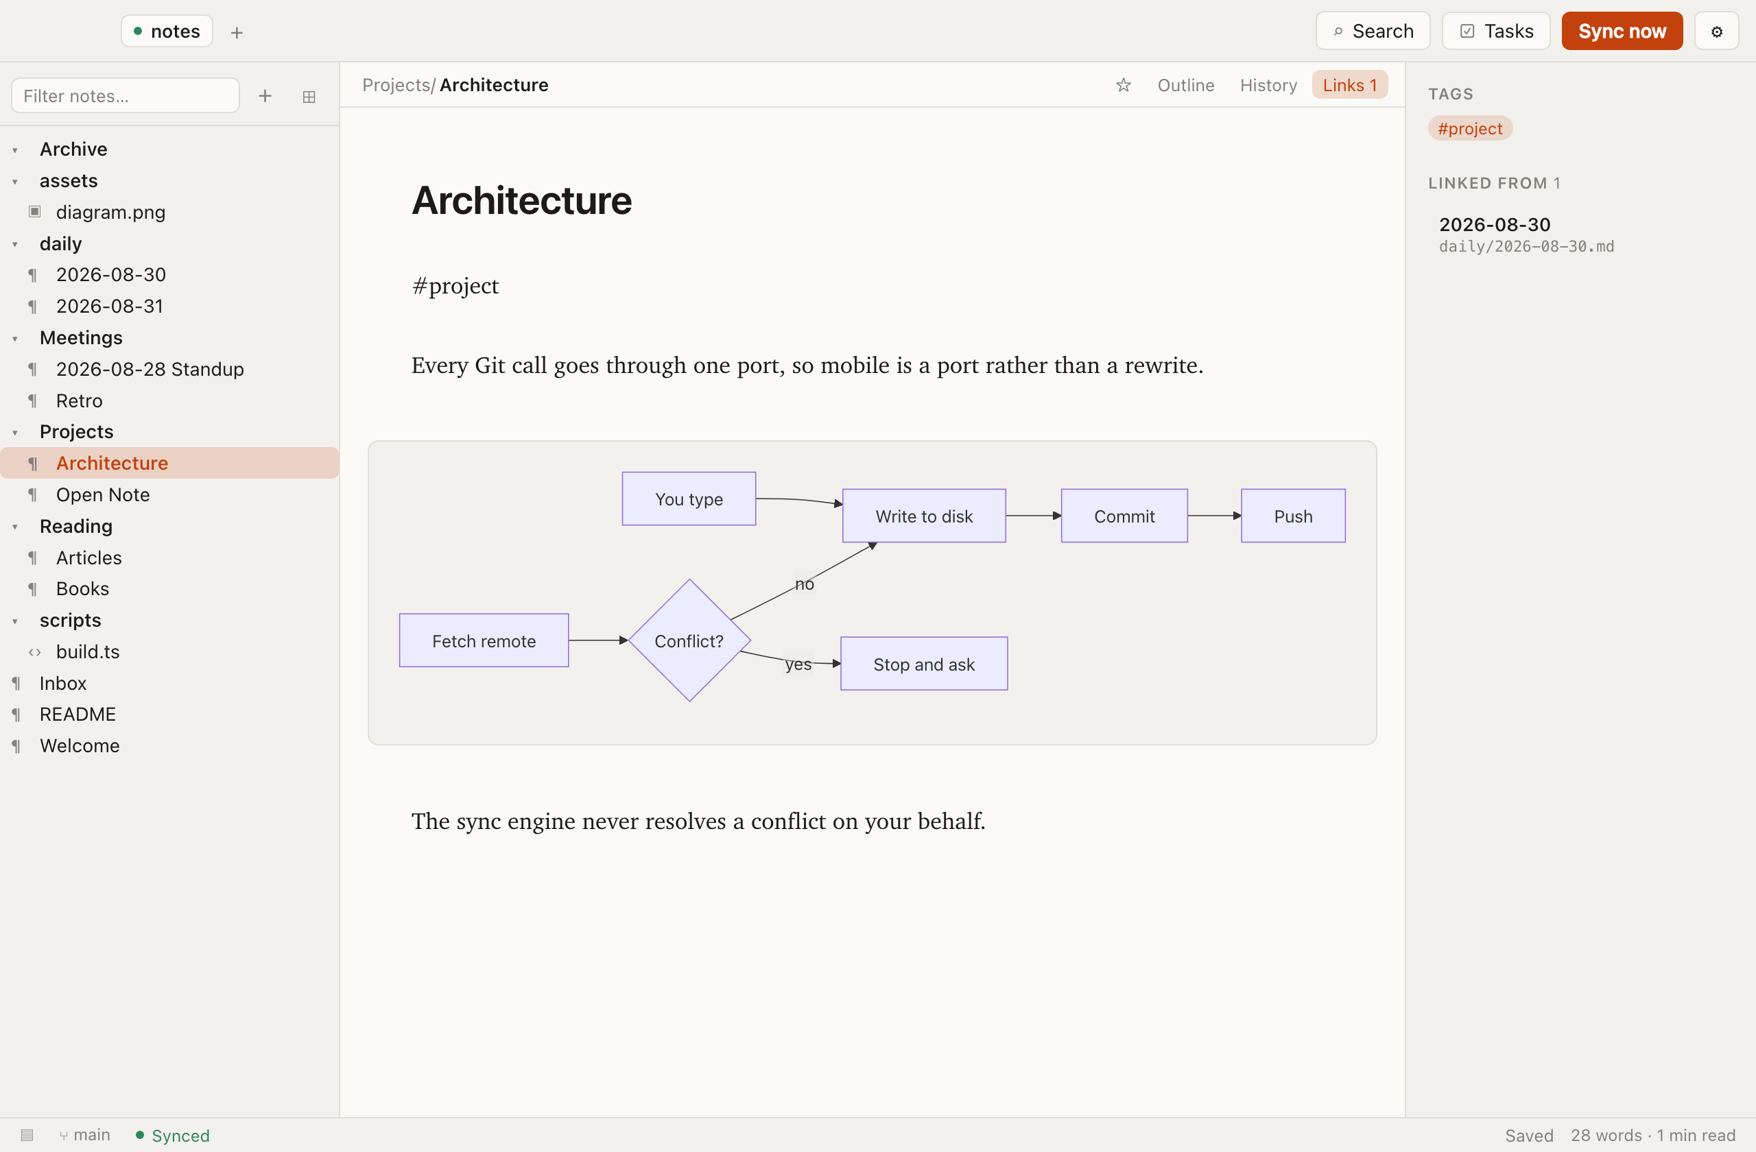Select the Architecture note in sidebar

pos(169,463)
